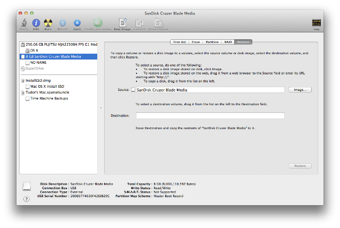Click the Total Capacity value text
The image size is (340, 228).
[x=175, y=184]
